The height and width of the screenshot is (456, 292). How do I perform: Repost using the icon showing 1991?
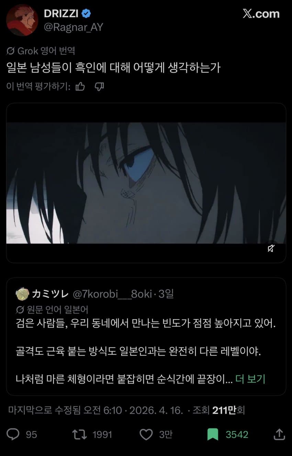coord(79,434)
